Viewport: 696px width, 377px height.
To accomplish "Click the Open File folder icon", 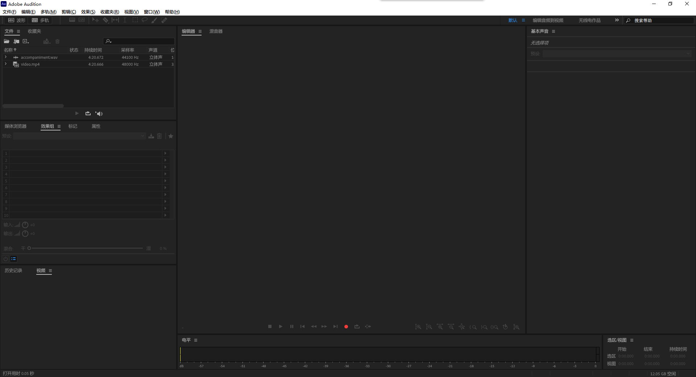I will coord(7,41).
